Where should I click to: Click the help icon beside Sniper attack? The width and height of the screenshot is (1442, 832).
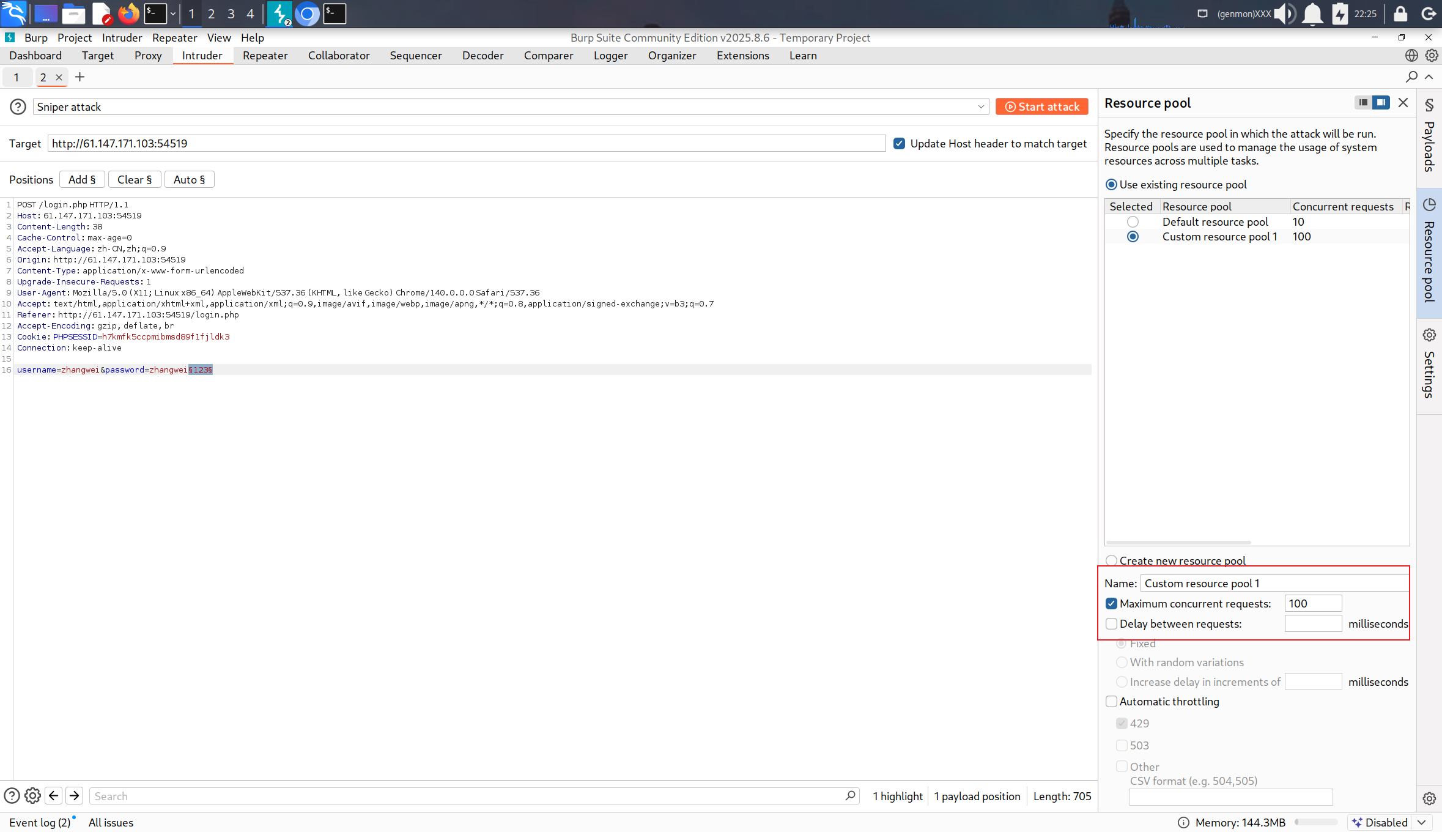coord(18,107)
